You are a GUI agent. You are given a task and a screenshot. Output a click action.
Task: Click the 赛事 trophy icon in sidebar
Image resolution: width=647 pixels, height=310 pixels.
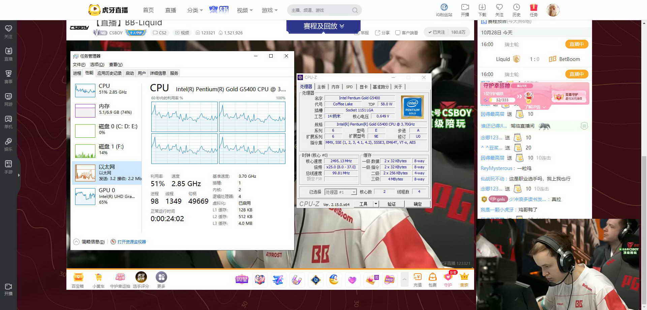click(8, 75)
